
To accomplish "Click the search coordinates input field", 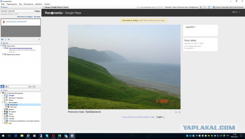I will [x=17, y=11].
